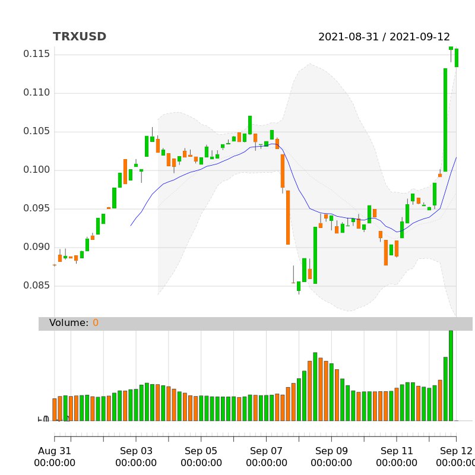Click the 0.100 price axis label
Viewport: 475px width, 475px height.
tap(36, 170)
